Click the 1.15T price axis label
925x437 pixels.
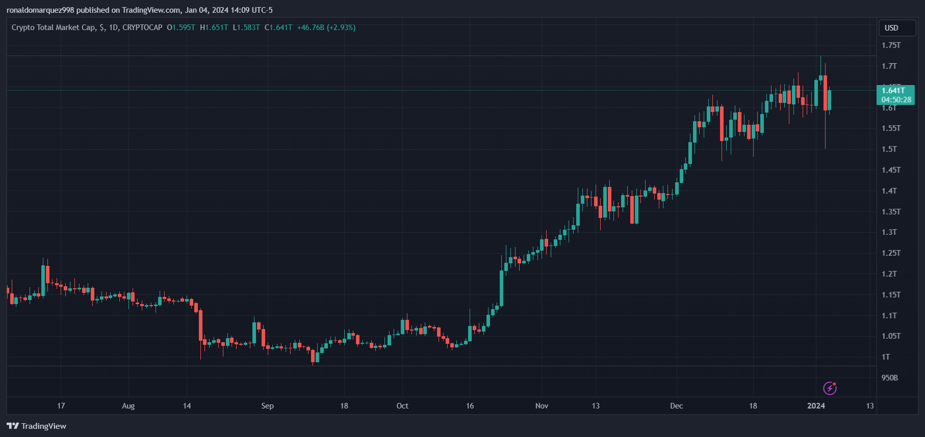(x=891, y=295)
